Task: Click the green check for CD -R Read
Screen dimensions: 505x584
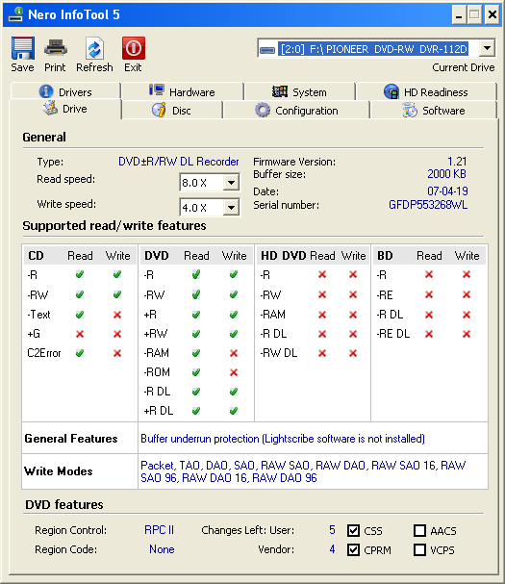Action: point(80,274)
